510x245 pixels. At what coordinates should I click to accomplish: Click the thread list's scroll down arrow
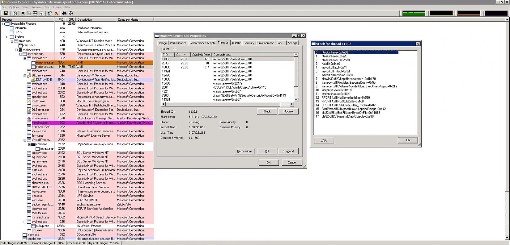296,100
